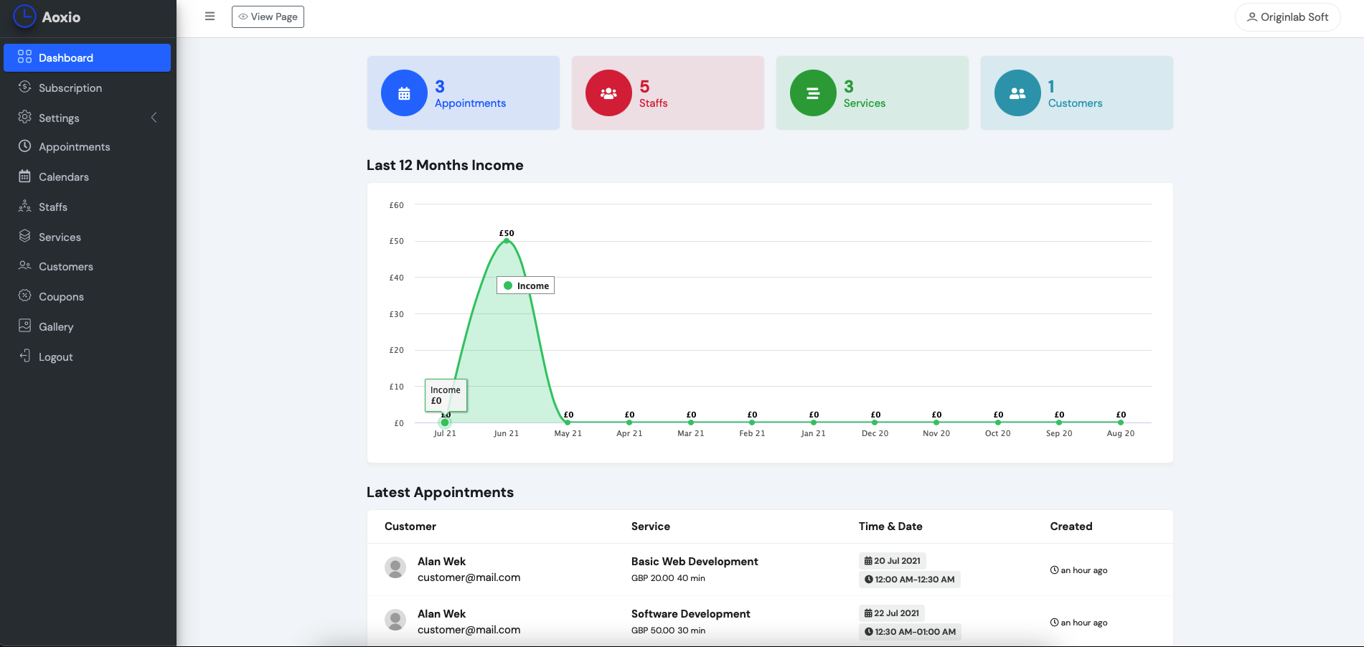Click the green Services list icon
1364x647 pixels.
(x=813, y=93)
